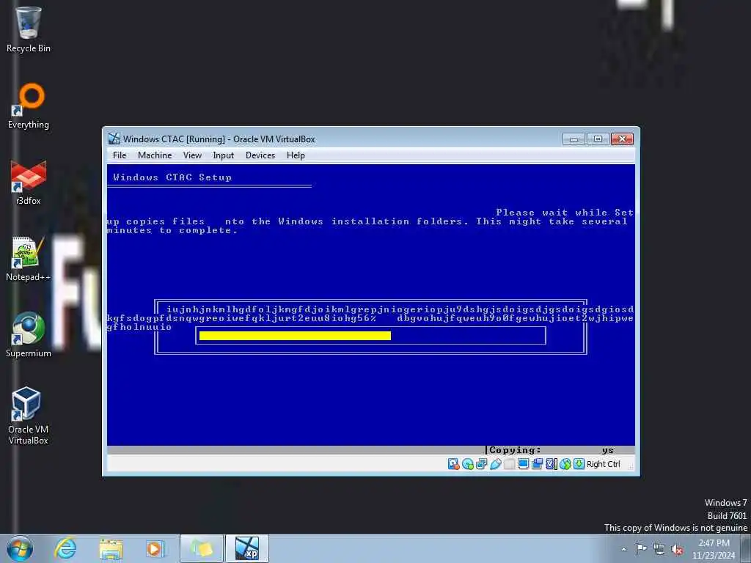Open the File menu in VirtualBox
Screen dimensions: 751x563
coord(120,155)
